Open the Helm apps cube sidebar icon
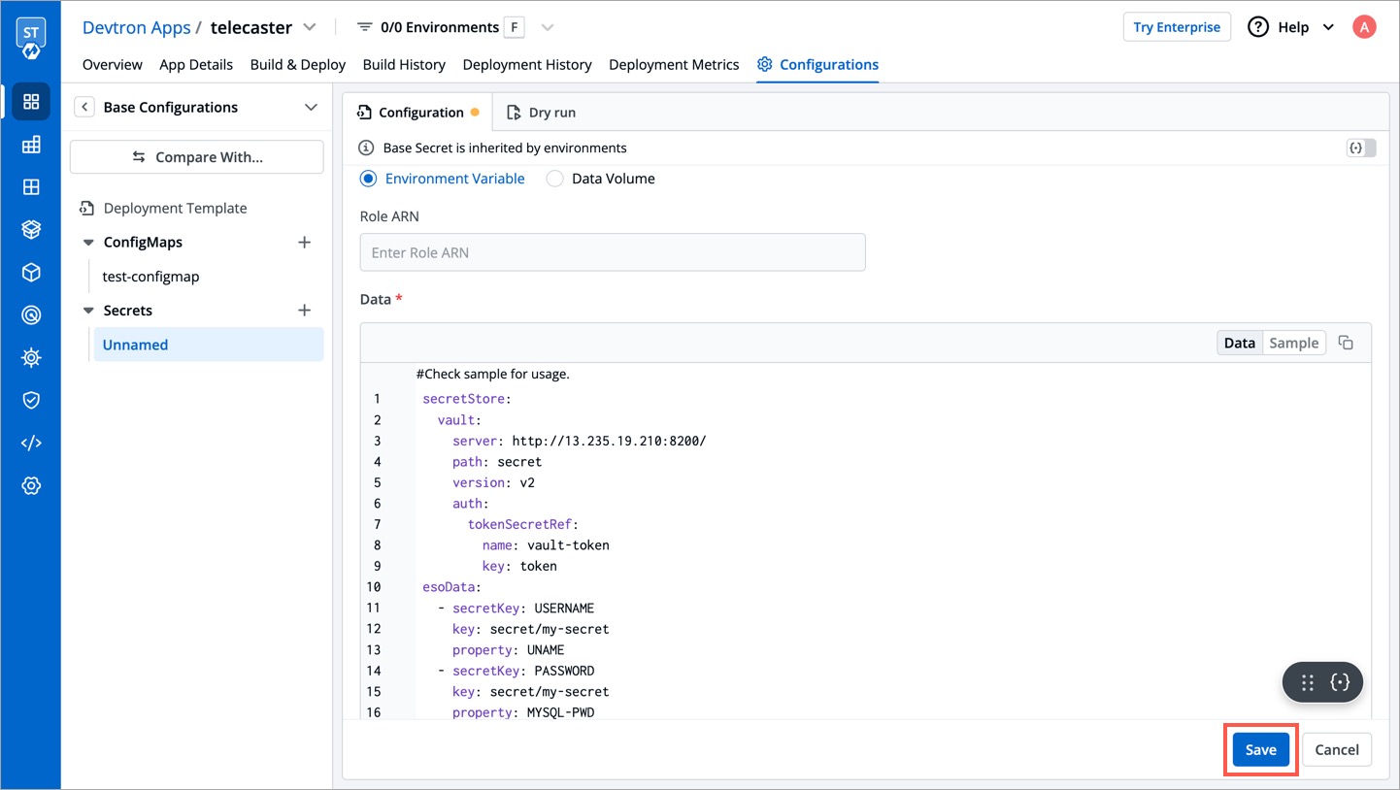 [31, 272]
